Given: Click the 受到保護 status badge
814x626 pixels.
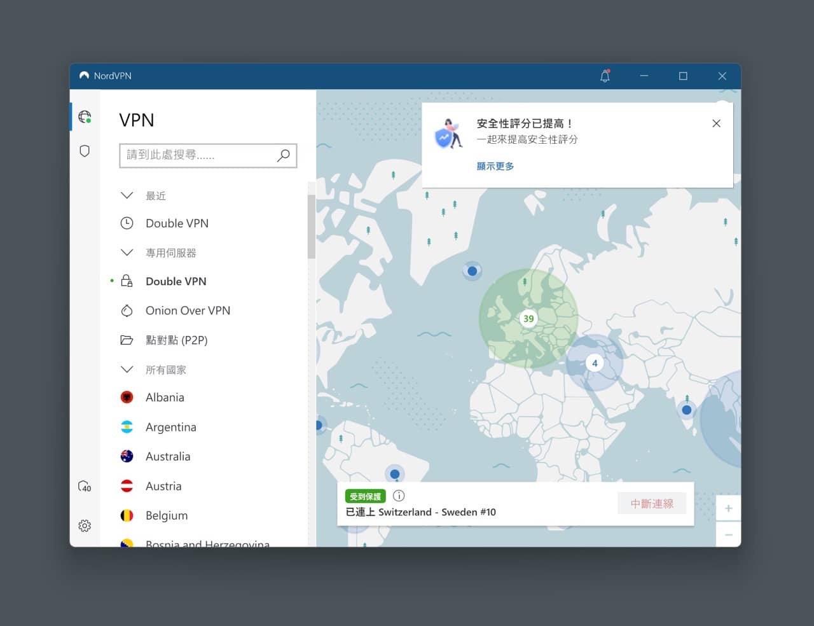Looking at the screenshot, I should tap(365, 496).
